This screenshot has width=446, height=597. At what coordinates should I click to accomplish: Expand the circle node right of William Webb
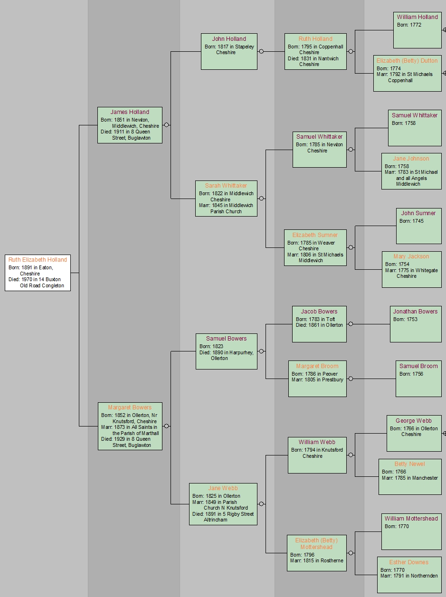pyautogui.click(x=351, y=455)
